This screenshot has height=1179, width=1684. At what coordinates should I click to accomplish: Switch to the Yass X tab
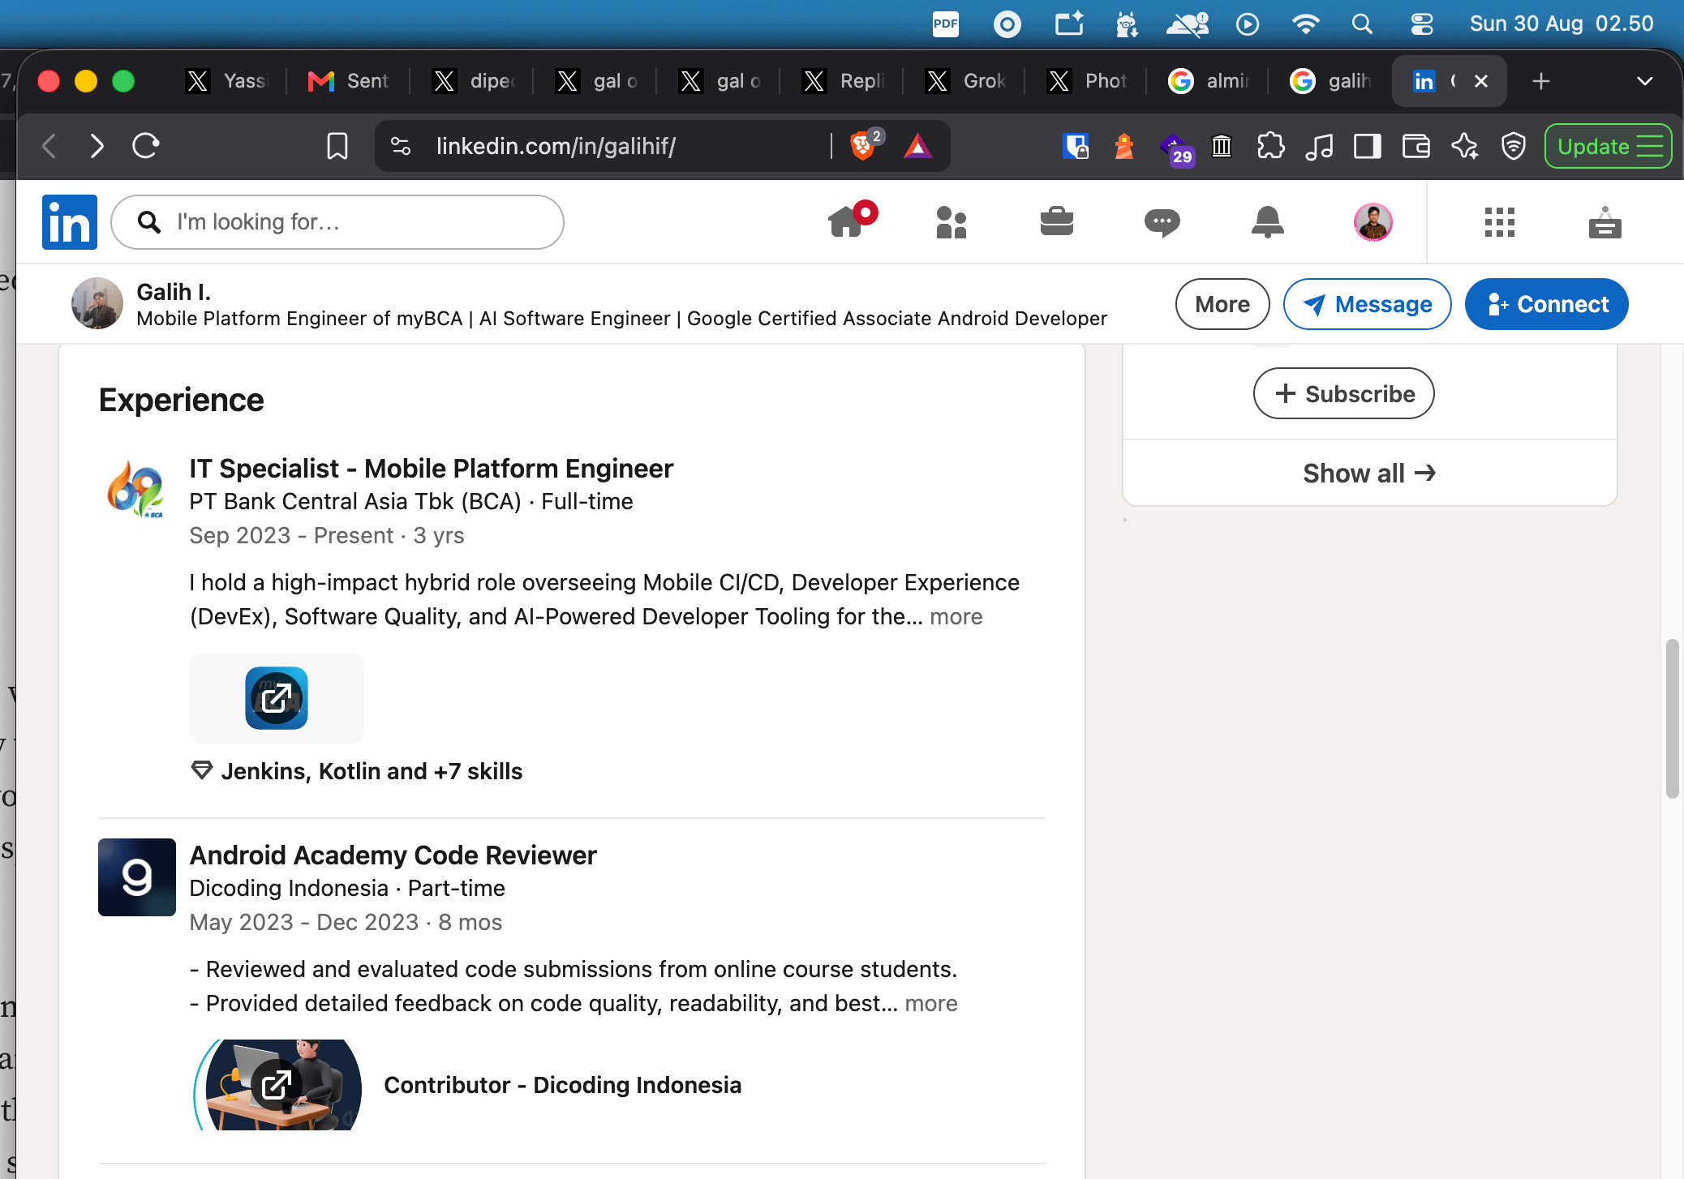pyautogui.click(x=227, y=81)
